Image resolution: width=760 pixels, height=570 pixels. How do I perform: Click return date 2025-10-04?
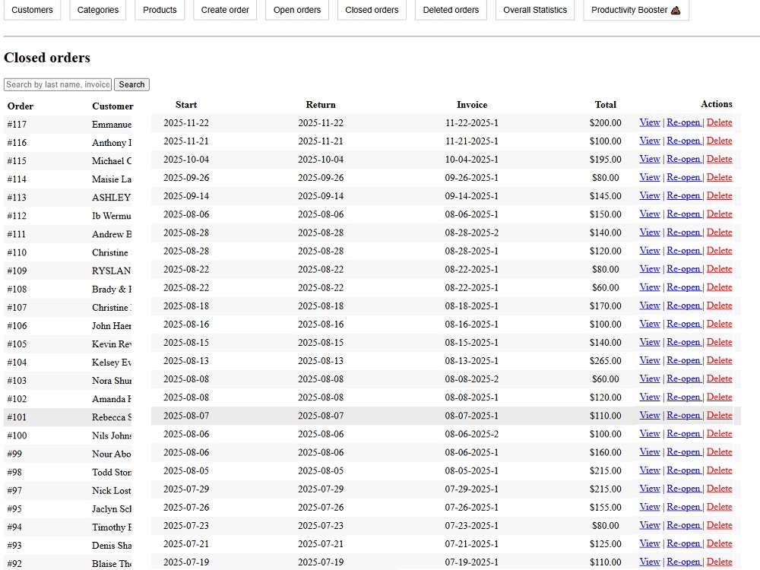[x=321, y=160]
